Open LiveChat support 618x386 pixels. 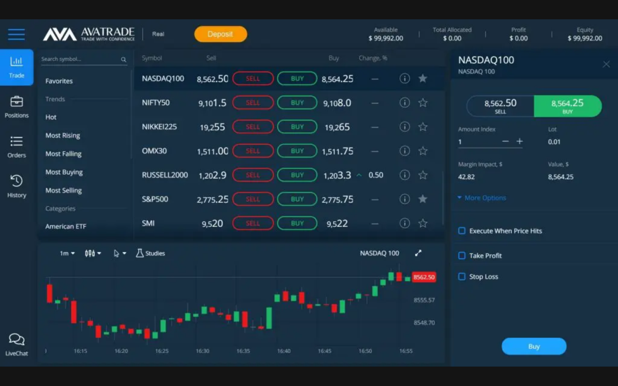[x=16, y=345]
